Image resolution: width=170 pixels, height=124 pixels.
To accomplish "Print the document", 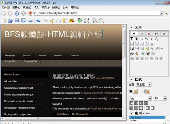I will click(x=30, y=21).
